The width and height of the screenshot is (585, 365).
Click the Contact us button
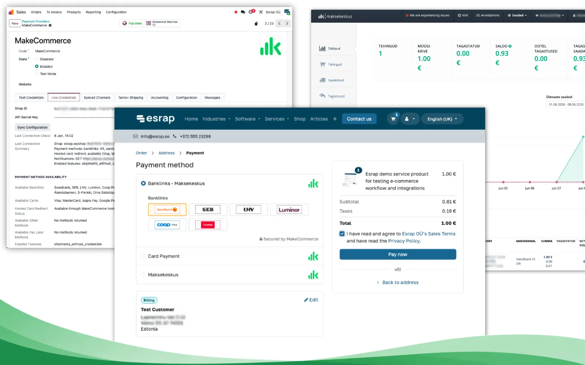(x=359, y=119)
